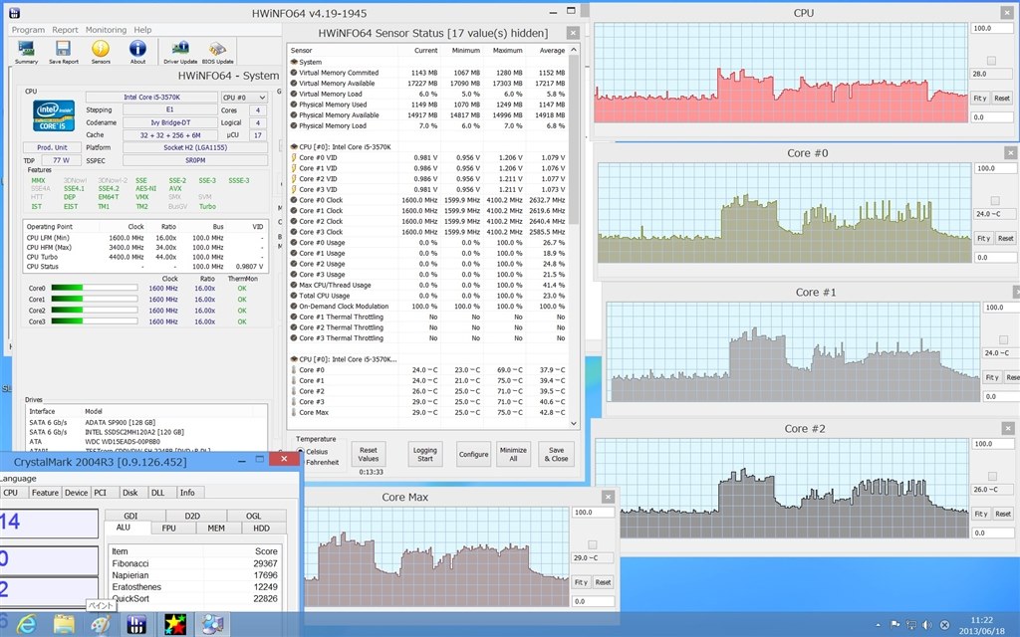Image resolution: width=1020 pixels, height=637 pixels.
Task: Click the HWiNFO64 title bar icon
Action: coord(14,13)
